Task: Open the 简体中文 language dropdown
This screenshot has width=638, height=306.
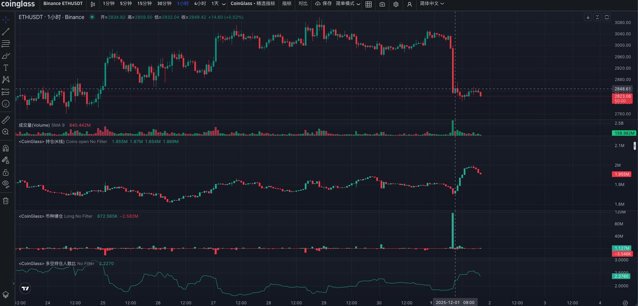Action: pyautogui.click(x=431, y=4)
